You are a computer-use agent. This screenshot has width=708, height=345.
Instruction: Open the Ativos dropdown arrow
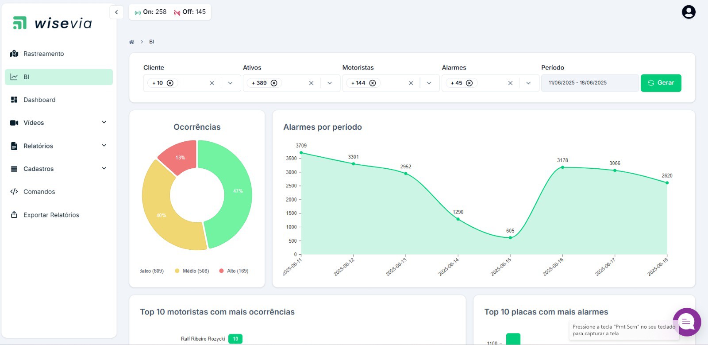point(330,83)
